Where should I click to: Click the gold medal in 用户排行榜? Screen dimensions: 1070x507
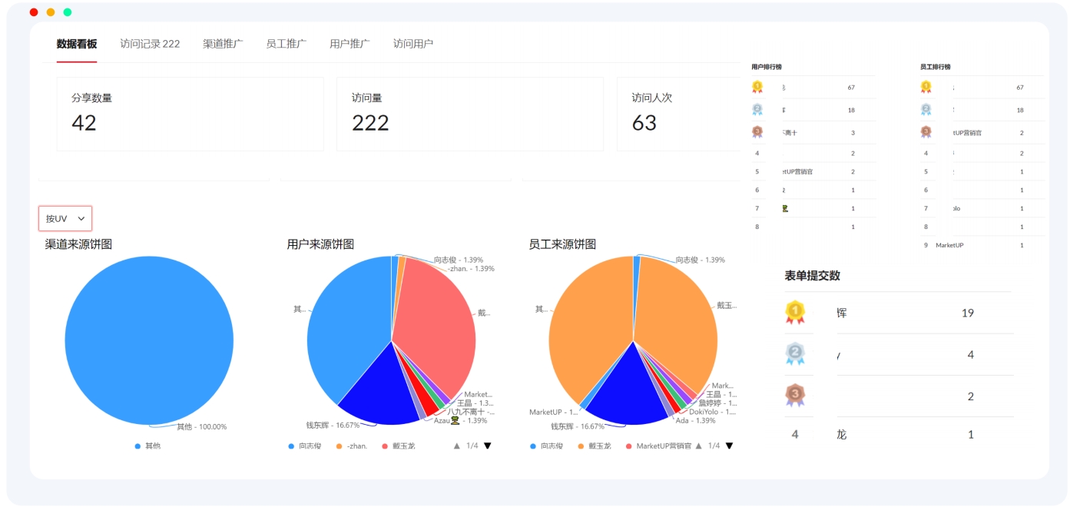(x=757, y=88)
